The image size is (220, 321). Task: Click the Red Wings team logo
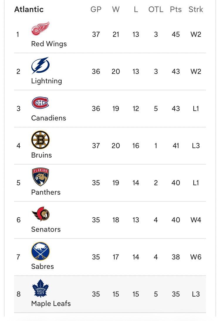point(40,29)
